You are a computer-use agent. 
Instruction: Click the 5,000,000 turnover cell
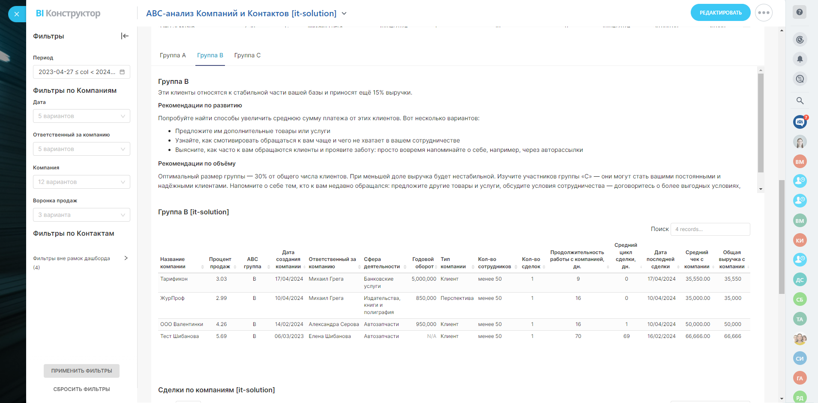pos(424,279)
